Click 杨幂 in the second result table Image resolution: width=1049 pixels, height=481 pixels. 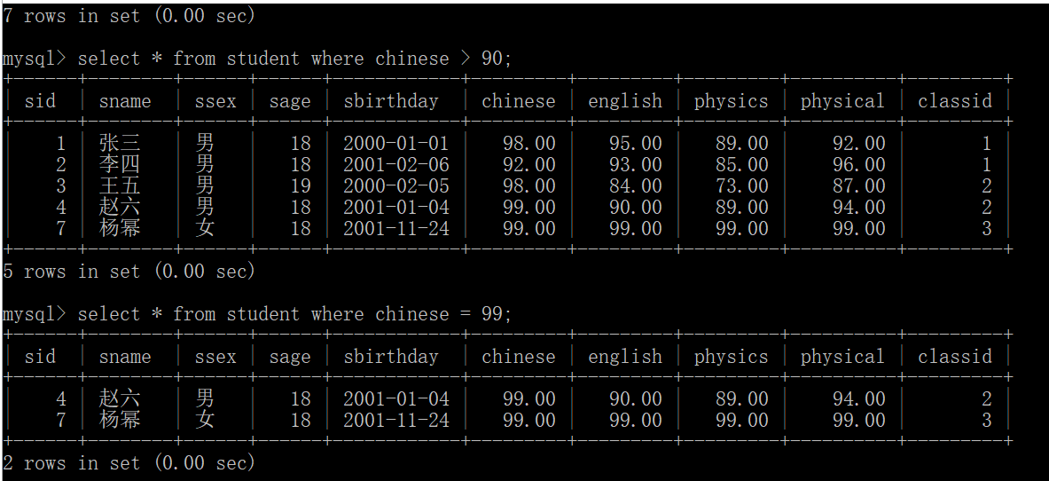120,420
